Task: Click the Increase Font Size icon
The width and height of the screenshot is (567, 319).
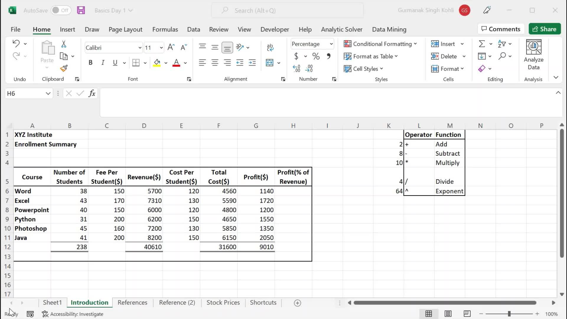Action: [171, 47]
